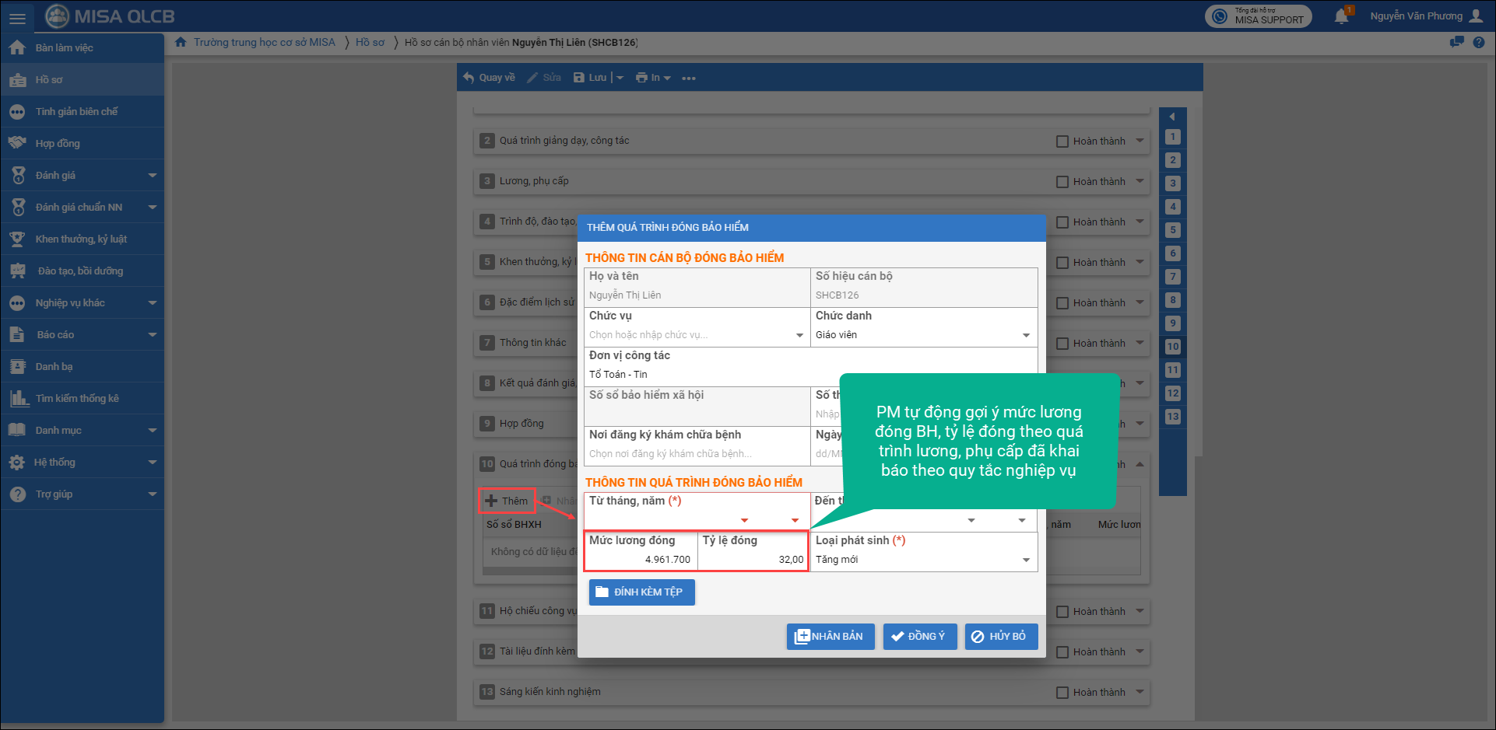Enable Hoàn thành for Sáng kiến kinh nghiệm
Image resolution: width=1496 pixels, height=730 pixels.
(x=1062, y=693)
